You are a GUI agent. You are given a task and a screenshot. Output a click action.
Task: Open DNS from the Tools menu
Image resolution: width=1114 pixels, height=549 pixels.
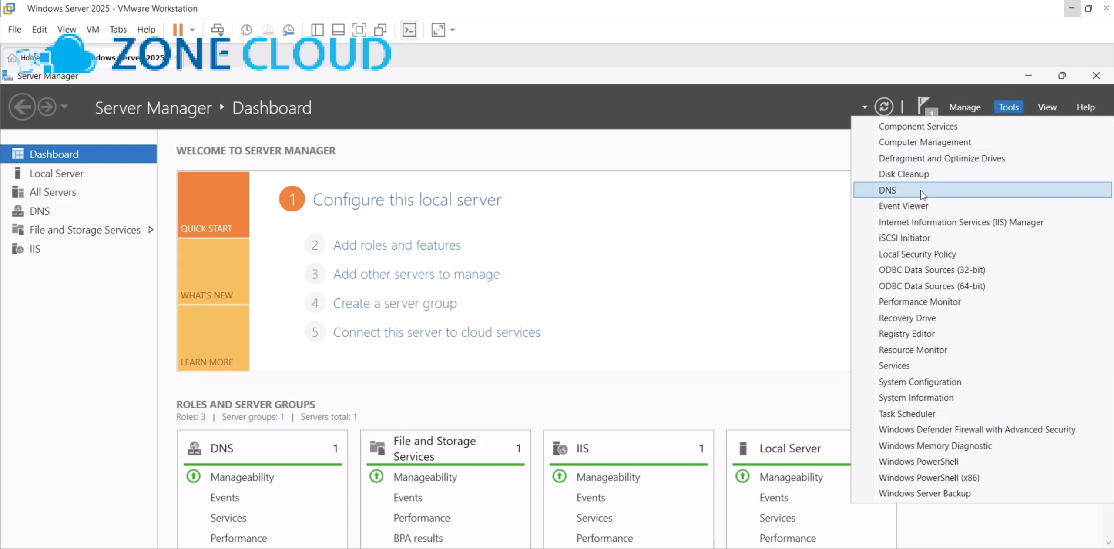coord(982,190)
